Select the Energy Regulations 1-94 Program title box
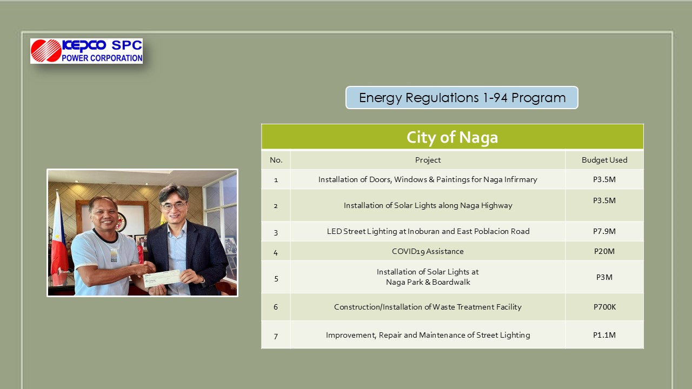Image resolution: width=692 pixels, height=389 pixels. 462,98
